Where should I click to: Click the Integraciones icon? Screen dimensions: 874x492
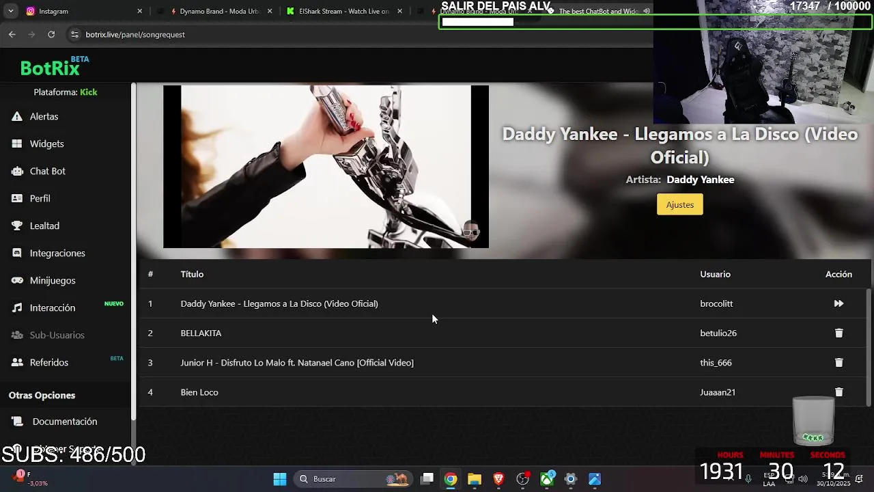[17, 254]
